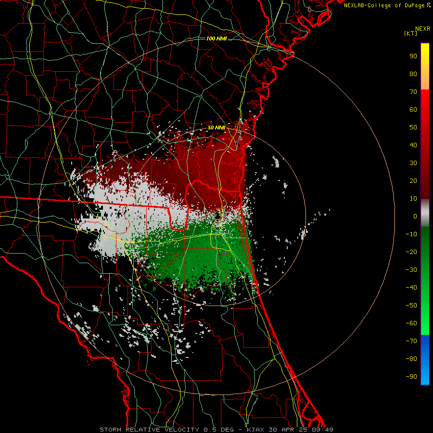This screenshot has width=433, height=433.
Task: Click the -60 knot scale label
Action: pyautogui.click(x=411, y=323)
